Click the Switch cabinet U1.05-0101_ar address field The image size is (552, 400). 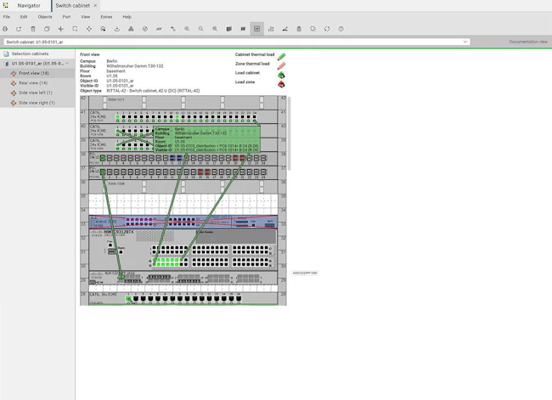click(237, 42)
